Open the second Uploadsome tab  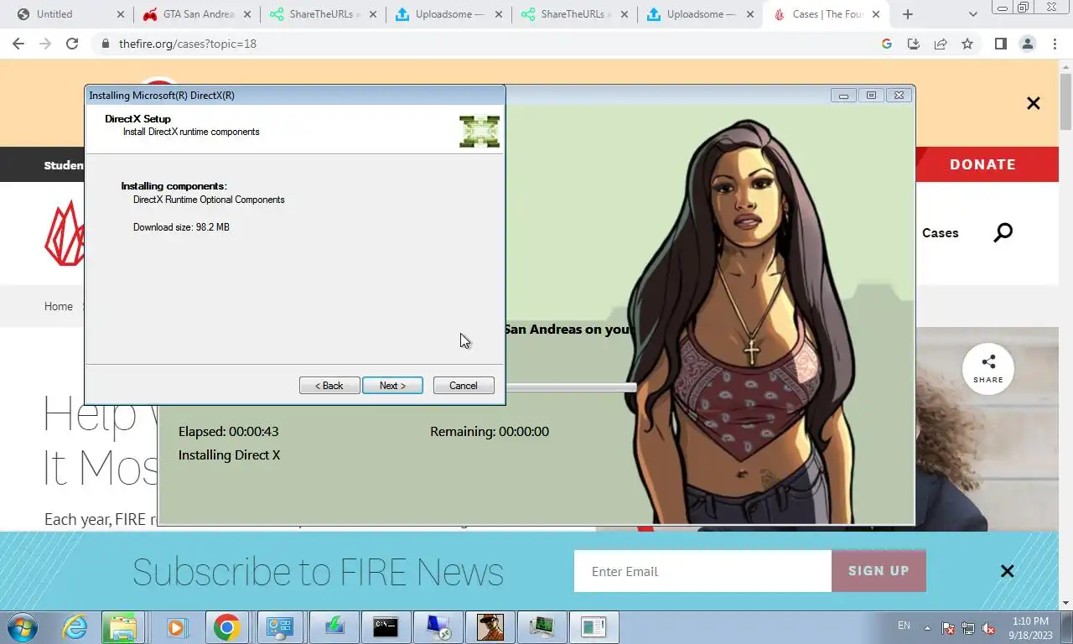point(701,14)
